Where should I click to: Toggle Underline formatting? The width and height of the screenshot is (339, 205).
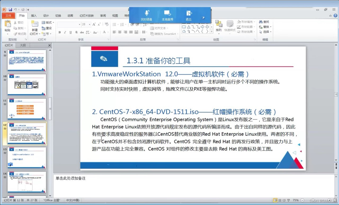70,32
